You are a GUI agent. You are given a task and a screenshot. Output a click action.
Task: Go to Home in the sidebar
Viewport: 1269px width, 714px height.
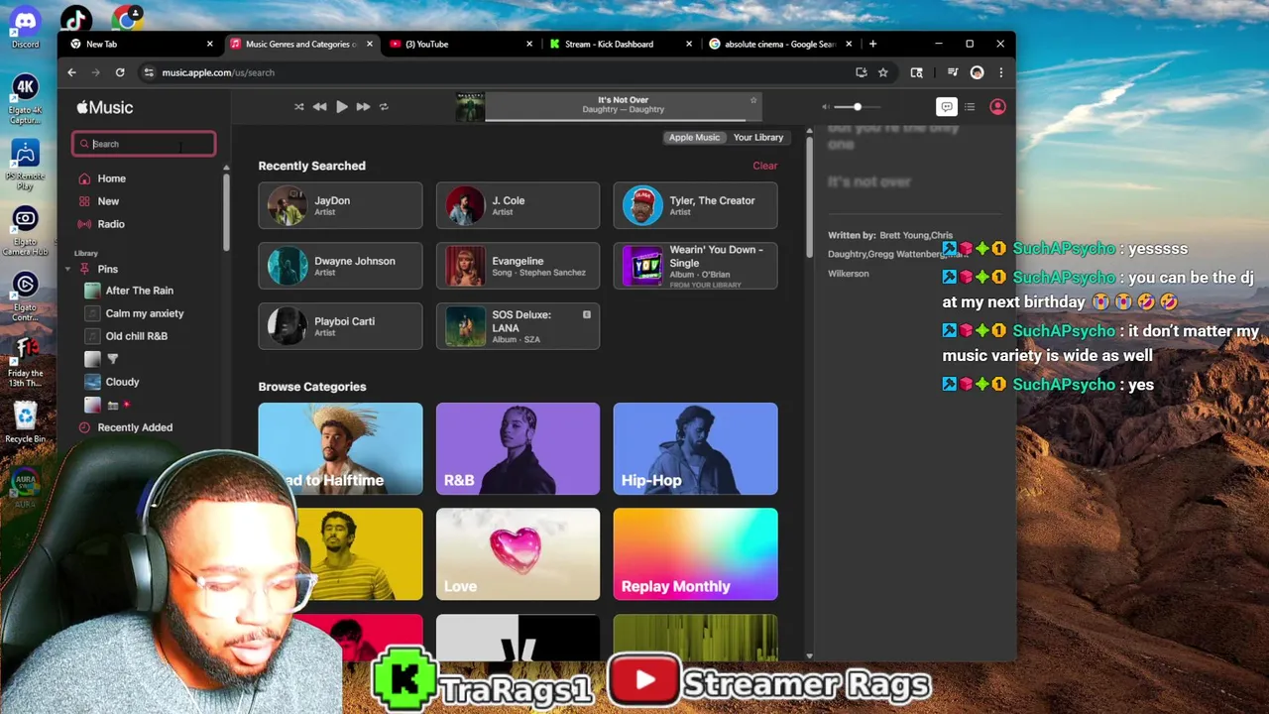click(x=112, y=178)
